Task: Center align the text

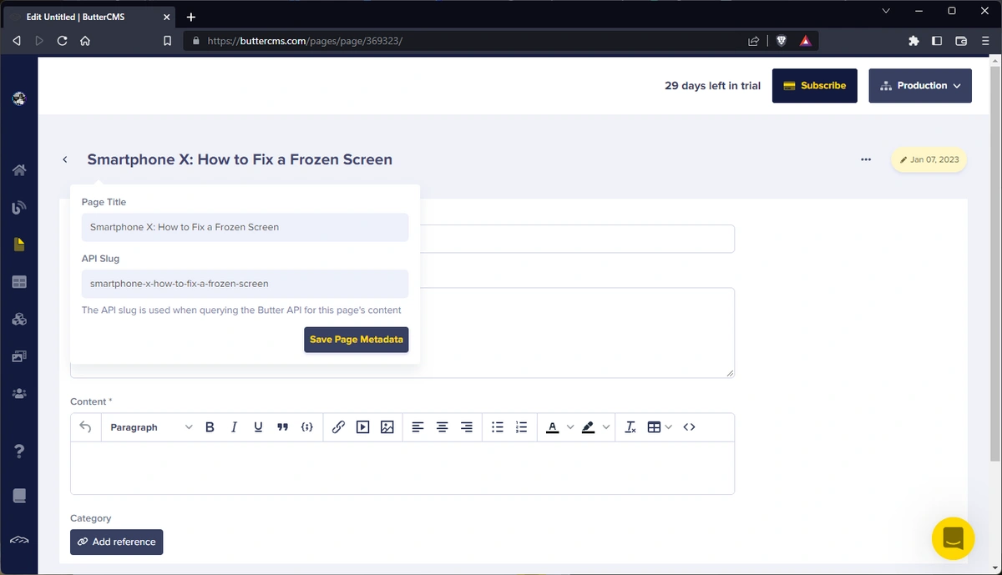Action: click(442, 427)
